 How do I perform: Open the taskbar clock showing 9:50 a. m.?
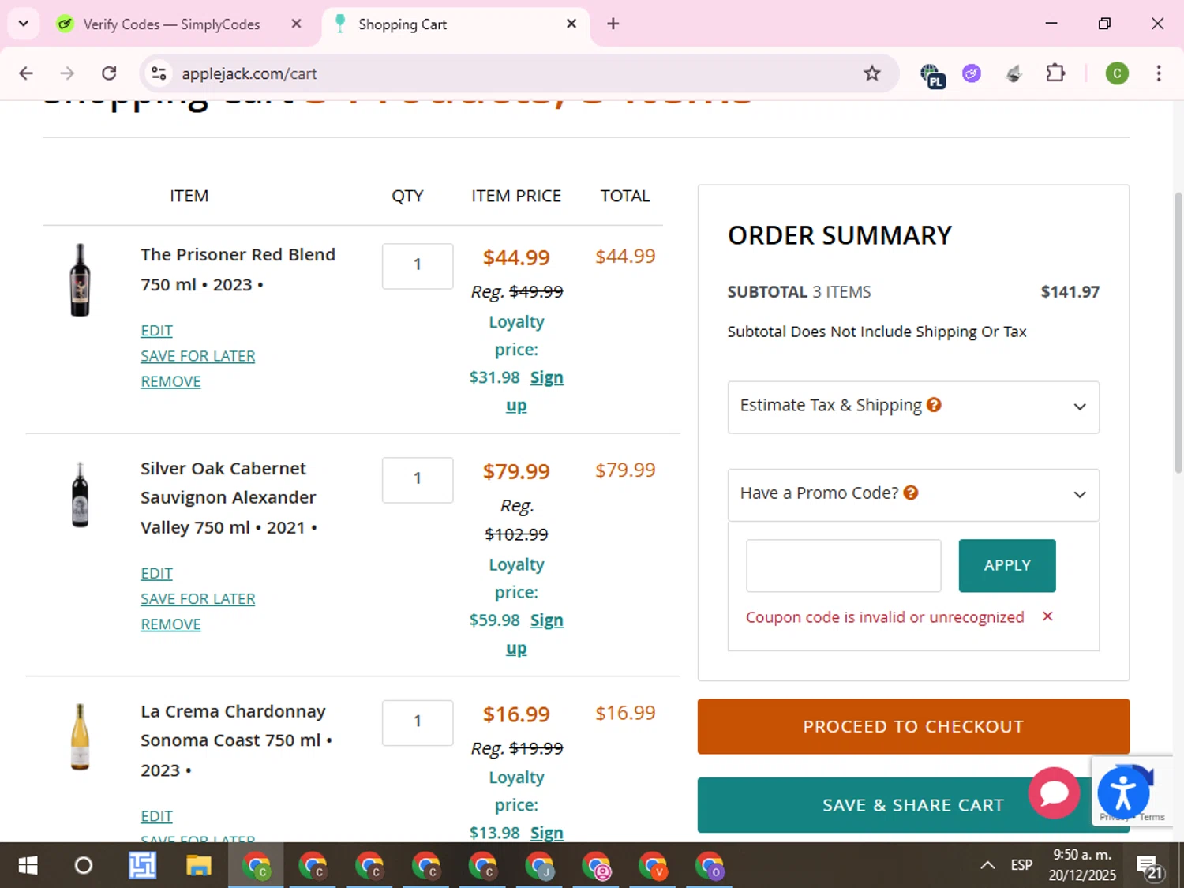[x=1082, y=865]
